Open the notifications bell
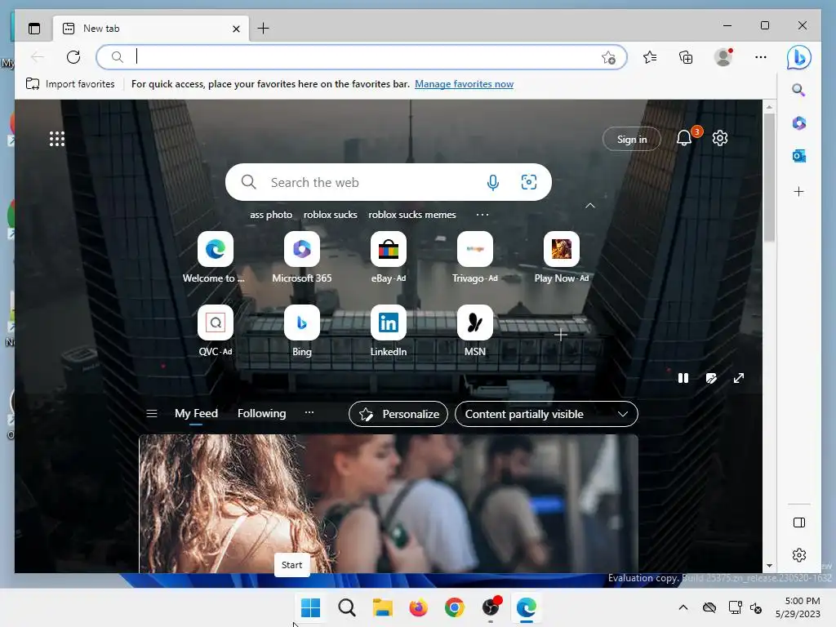 (x=684, y=138)
